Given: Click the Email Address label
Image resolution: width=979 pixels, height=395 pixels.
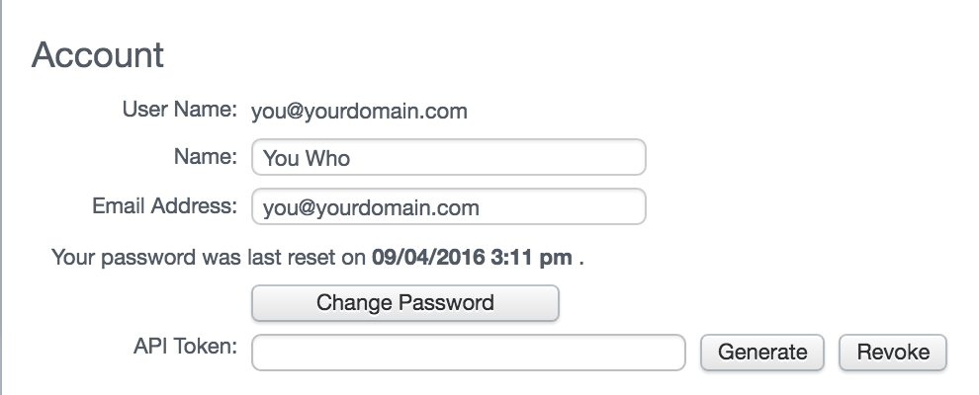Looking at the screenshot, I should (x=165, y=206).
